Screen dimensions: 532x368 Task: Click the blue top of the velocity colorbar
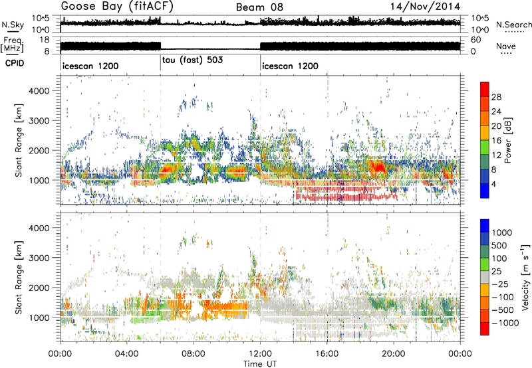coord(485,226)
